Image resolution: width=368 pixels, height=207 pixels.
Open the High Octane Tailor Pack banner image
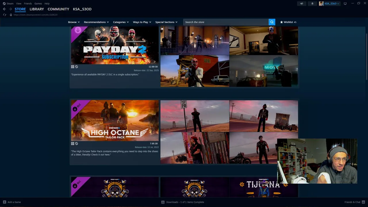[115, 120]
